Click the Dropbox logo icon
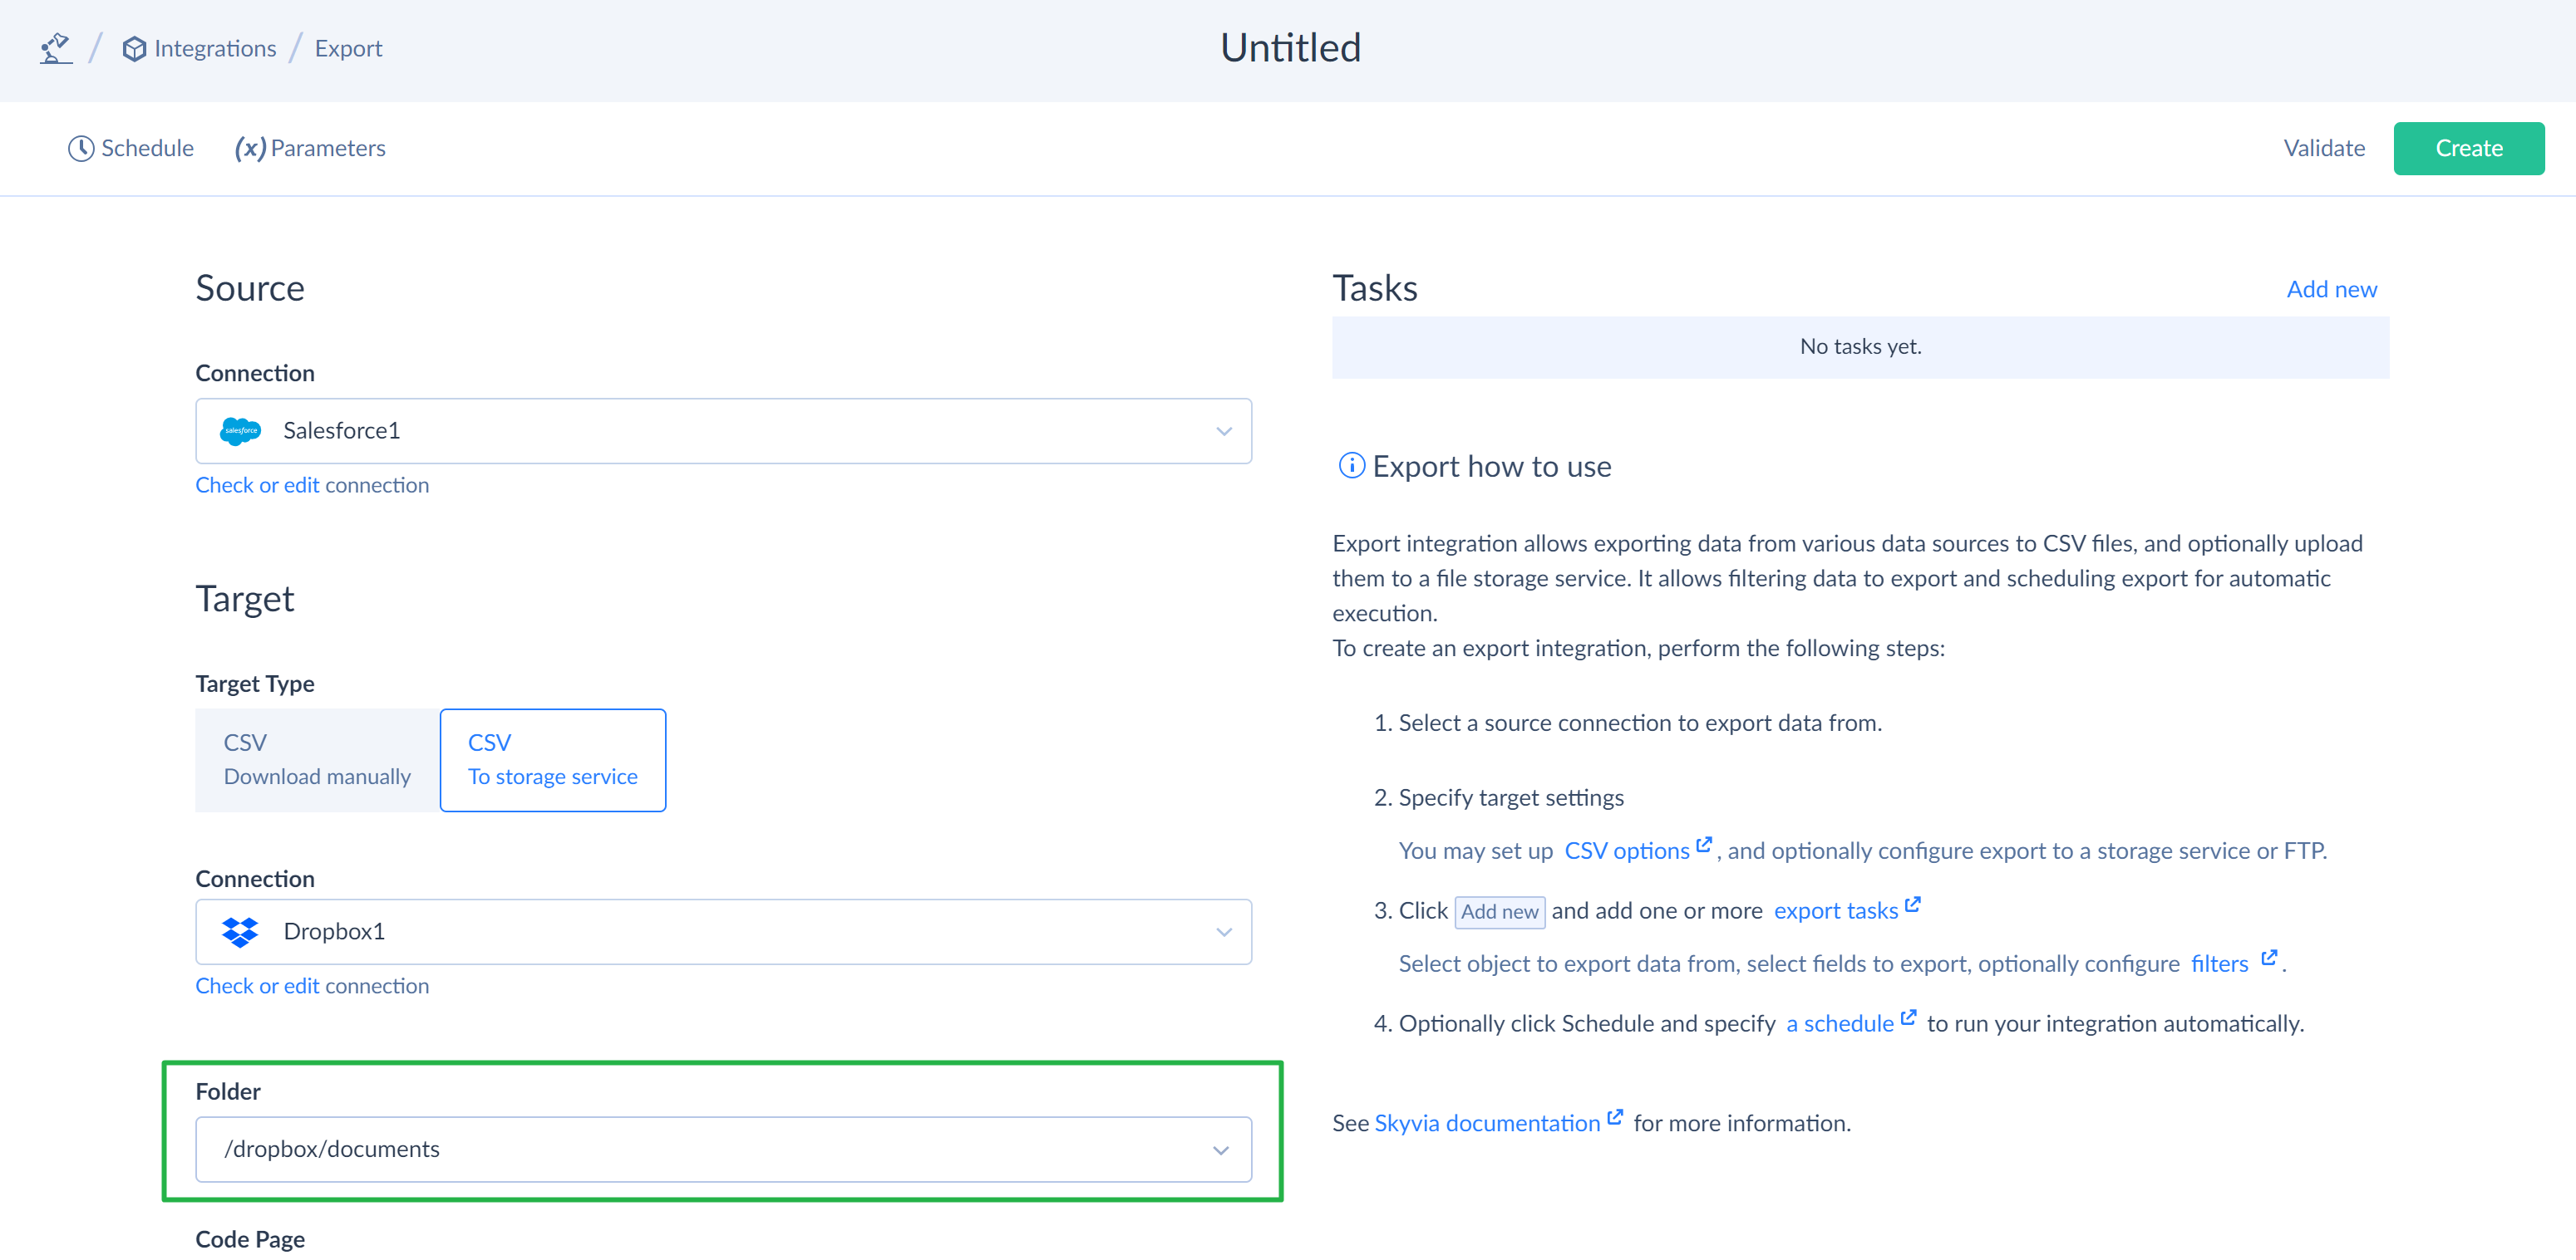 [240, 931]
